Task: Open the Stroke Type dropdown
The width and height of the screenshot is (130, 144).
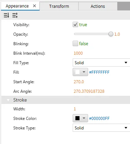Action: point(101,128)
